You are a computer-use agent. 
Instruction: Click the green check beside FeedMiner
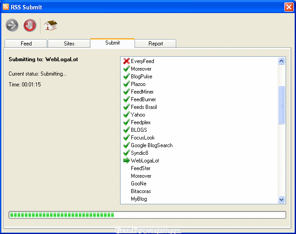[126, 92]
